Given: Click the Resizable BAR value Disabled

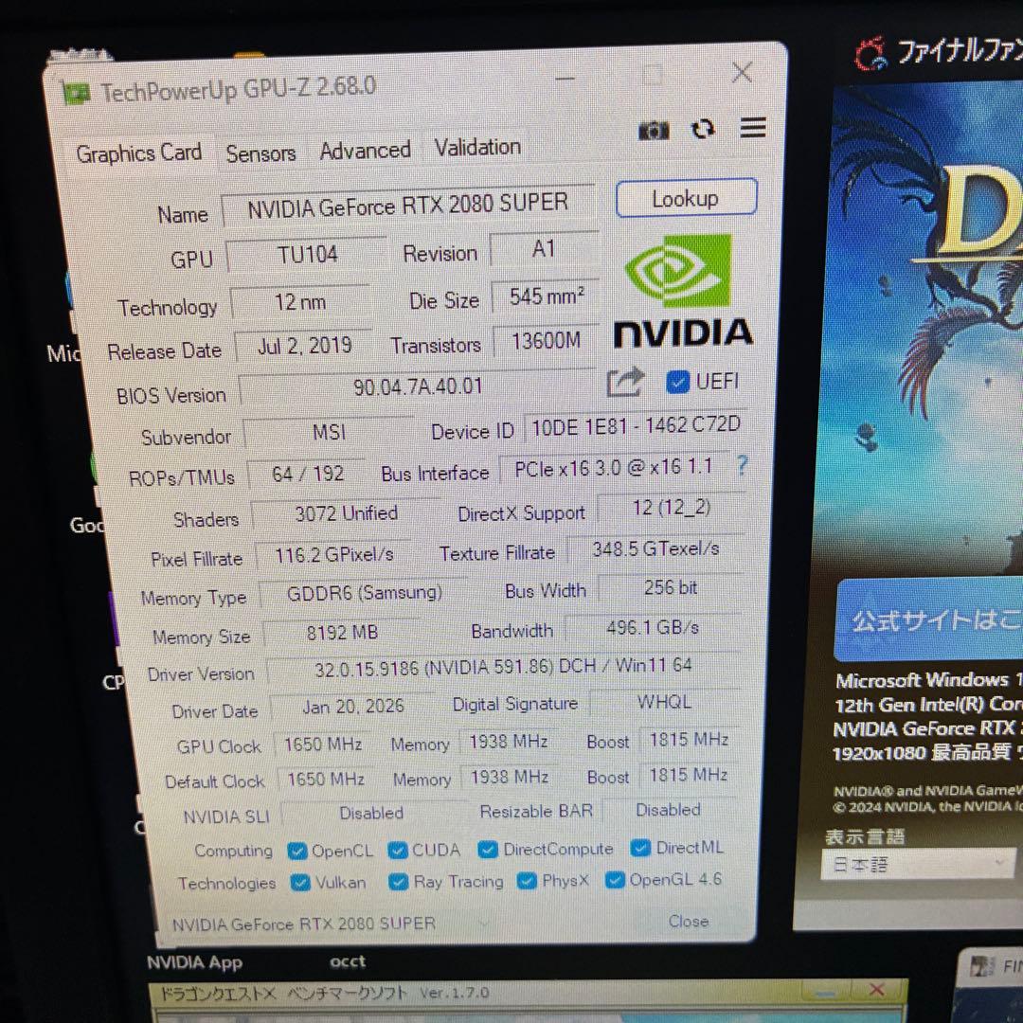Looking at the screenshot, I should [669, 810].
